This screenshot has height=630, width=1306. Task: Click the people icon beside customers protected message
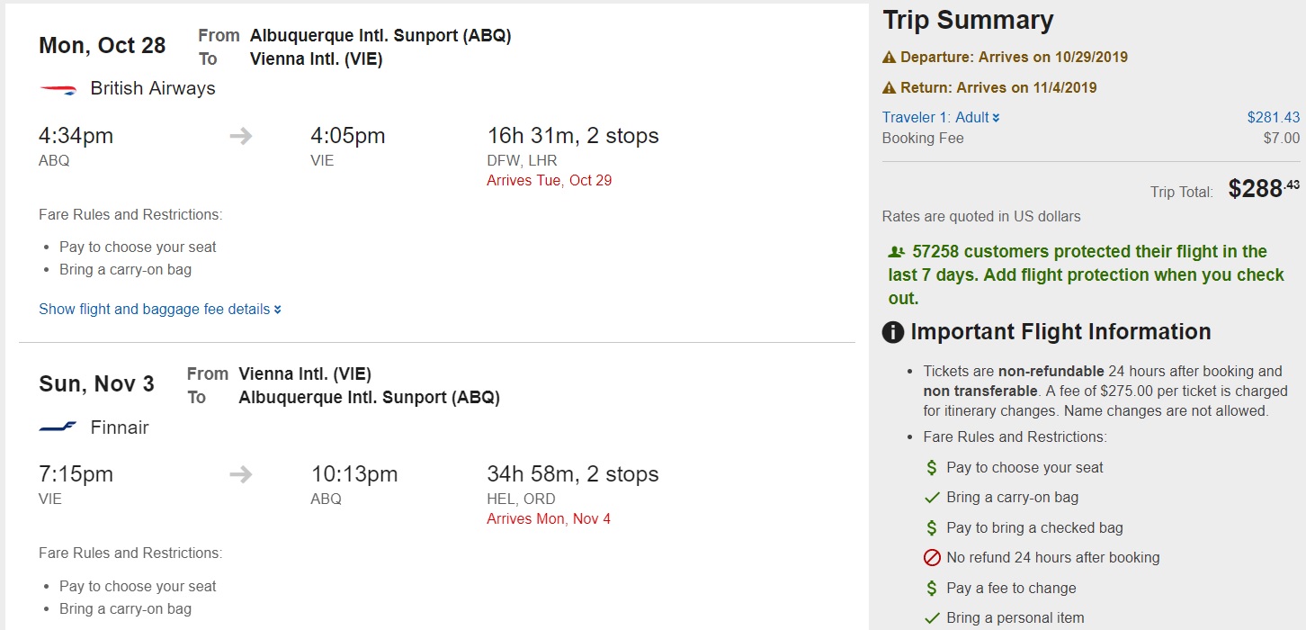[x=896, y=252]
